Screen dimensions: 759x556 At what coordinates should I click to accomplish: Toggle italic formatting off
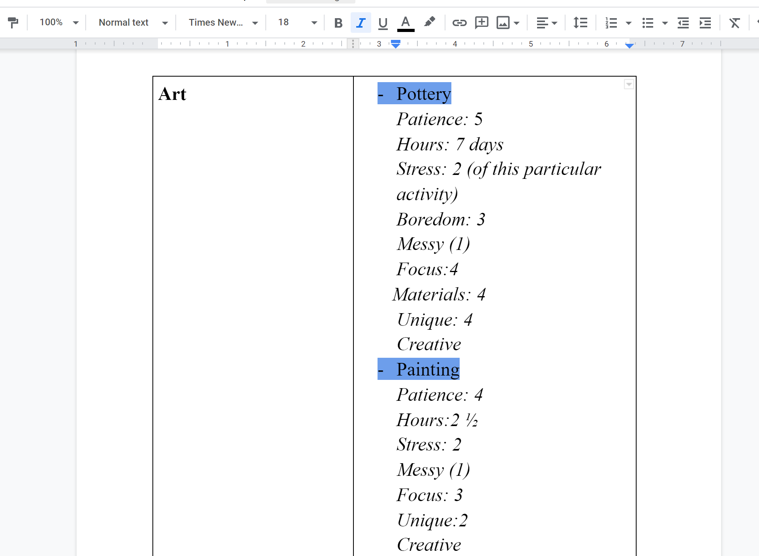pos(360,23)
